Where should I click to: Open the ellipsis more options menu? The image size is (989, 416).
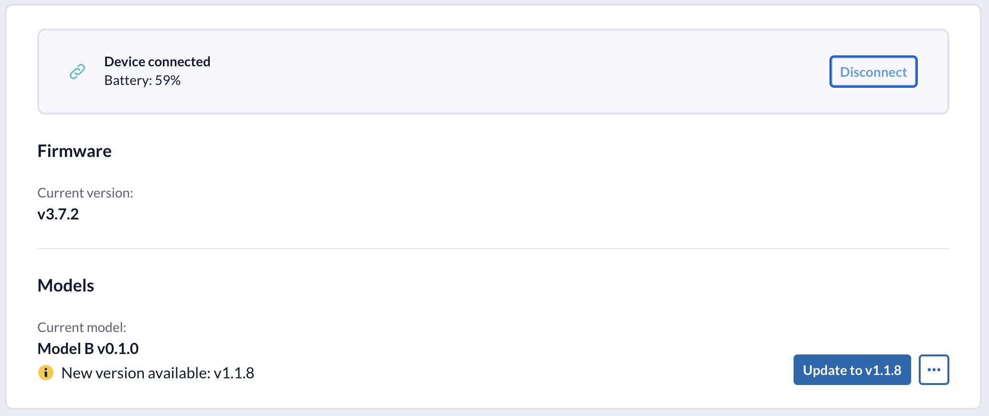pos(934,370)
